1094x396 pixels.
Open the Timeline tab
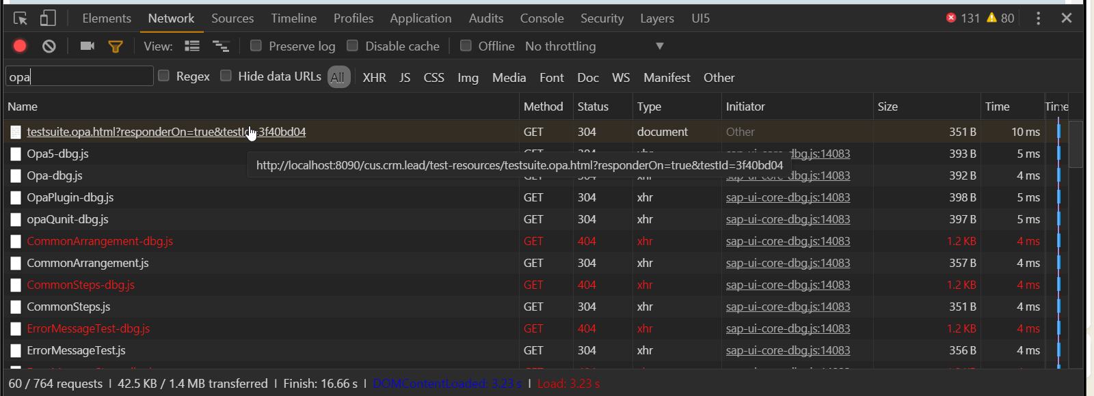click(293, 18)
